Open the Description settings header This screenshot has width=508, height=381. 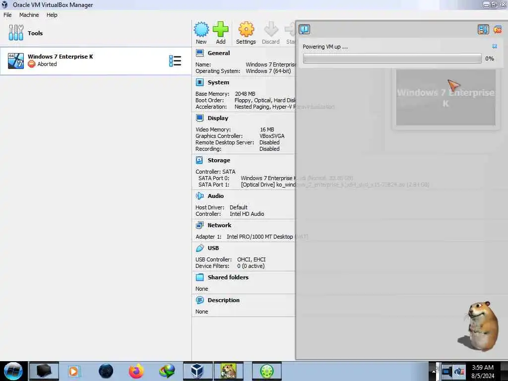224,300
